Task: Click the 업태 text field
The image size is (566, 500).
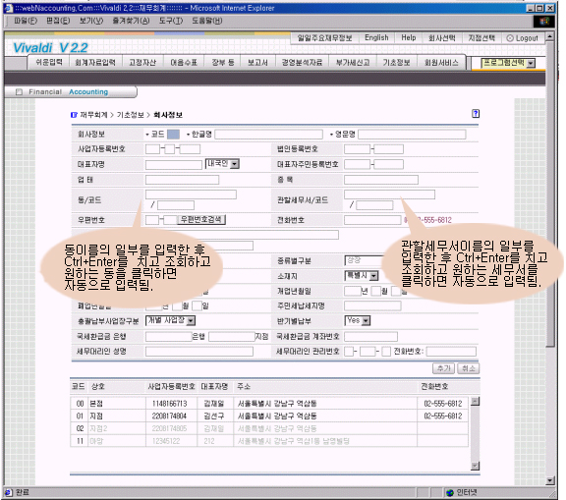Action: click(x=183, y=180)
